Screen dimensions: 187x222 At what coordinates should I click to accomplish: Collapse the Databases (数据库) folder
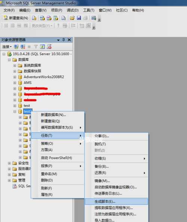pos(9,60)
